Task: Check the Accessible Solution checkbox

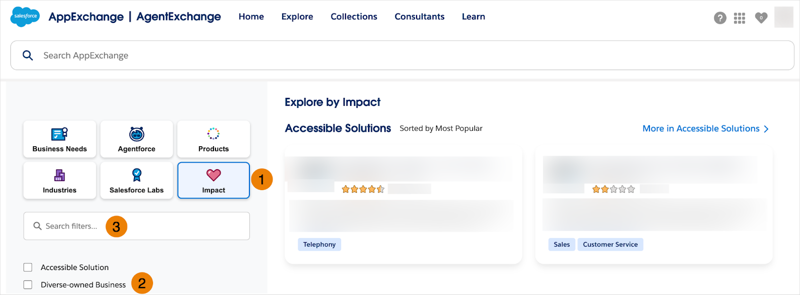Action: click(x=28, y=268)
